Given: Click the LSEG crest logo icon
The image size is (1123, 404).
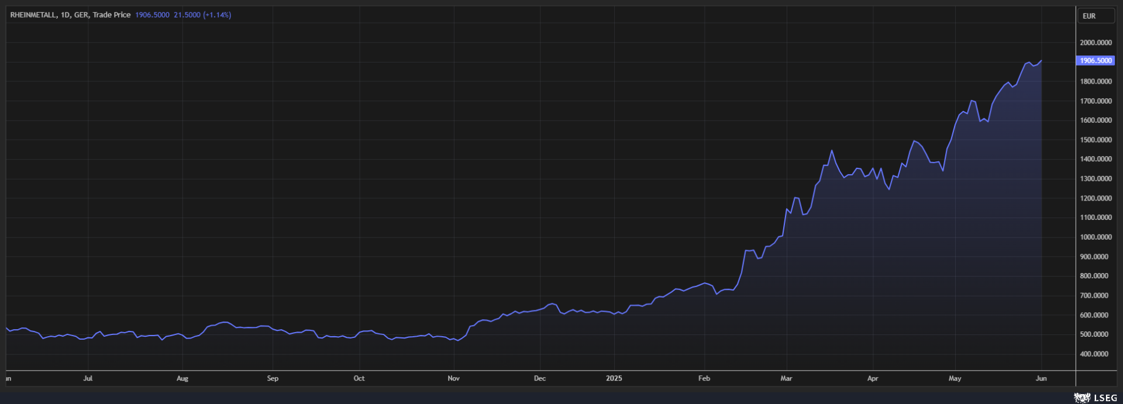Looking at the screenshot, I should tap(1081, 398).
